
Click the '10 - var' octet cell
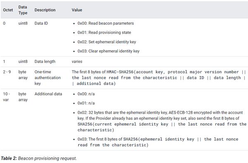7,97
